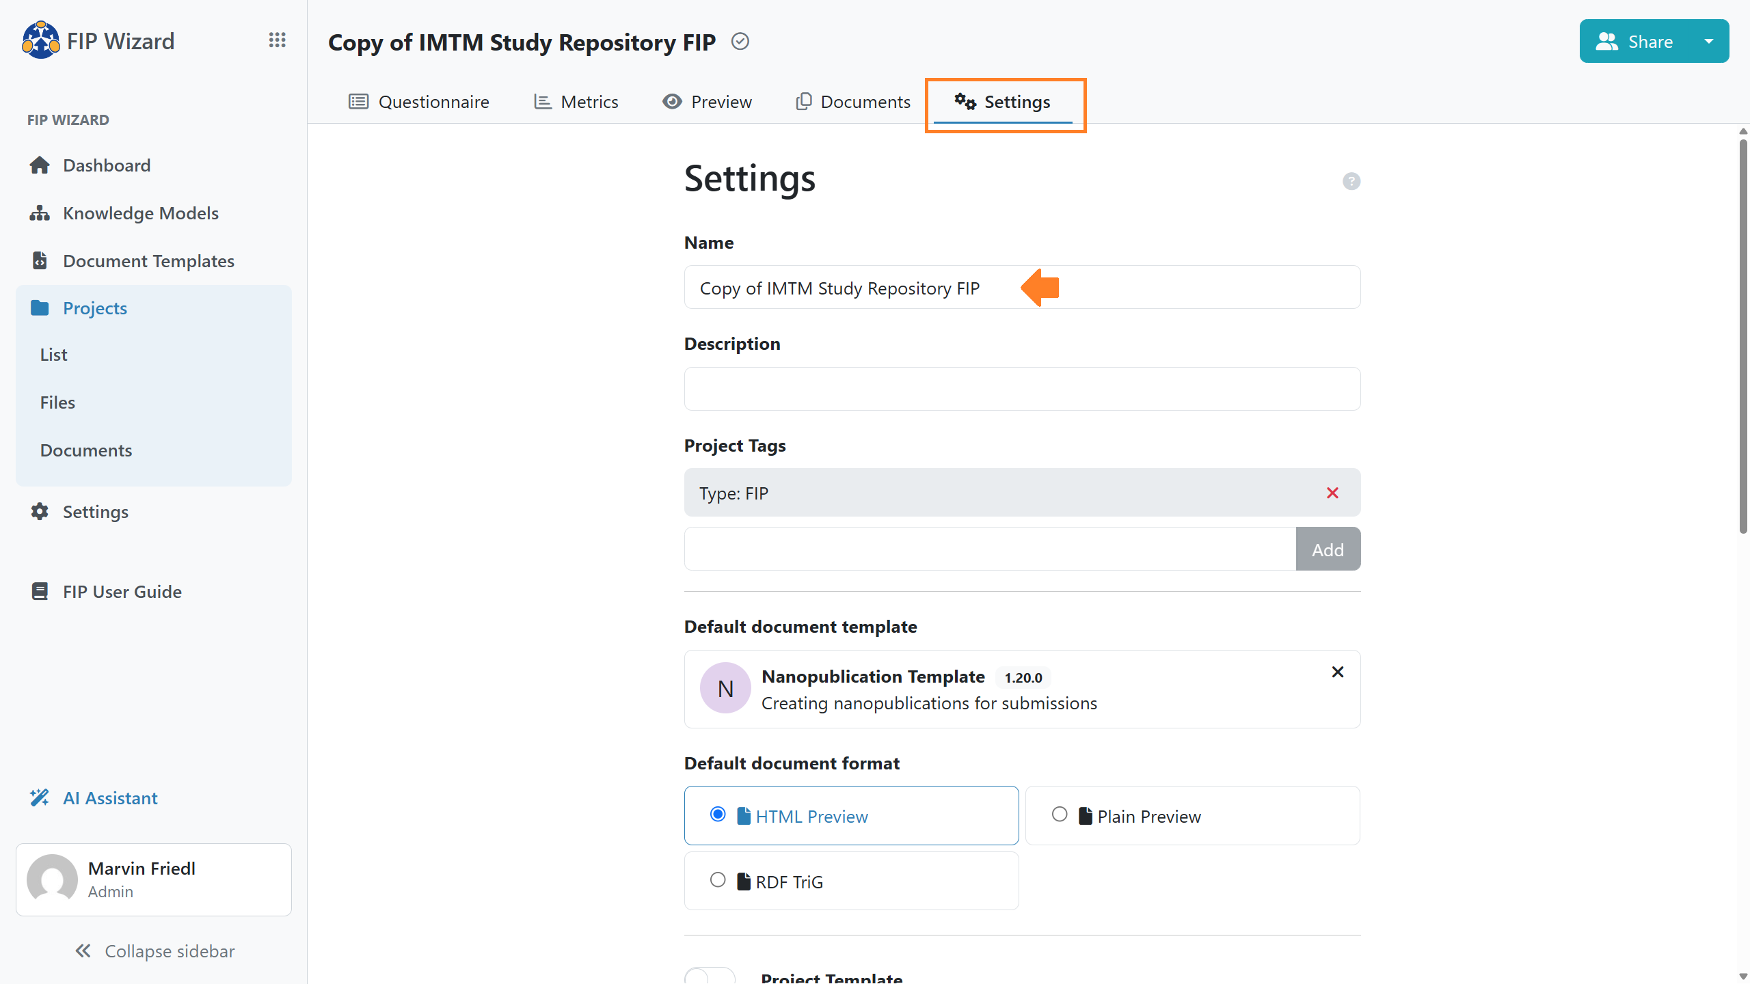Focus the Description input field
1750x984 pixels.
1022,389
